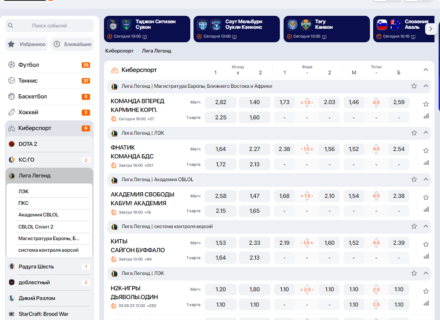Screen dimensions: 440x320
Task: Open statistics for КИТЫ match
Action: point(426,256)
